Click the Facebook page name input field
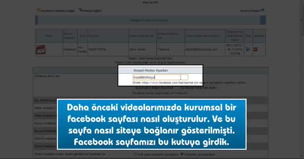This screenshot has height=159, width=304. [x=160, y=77]
